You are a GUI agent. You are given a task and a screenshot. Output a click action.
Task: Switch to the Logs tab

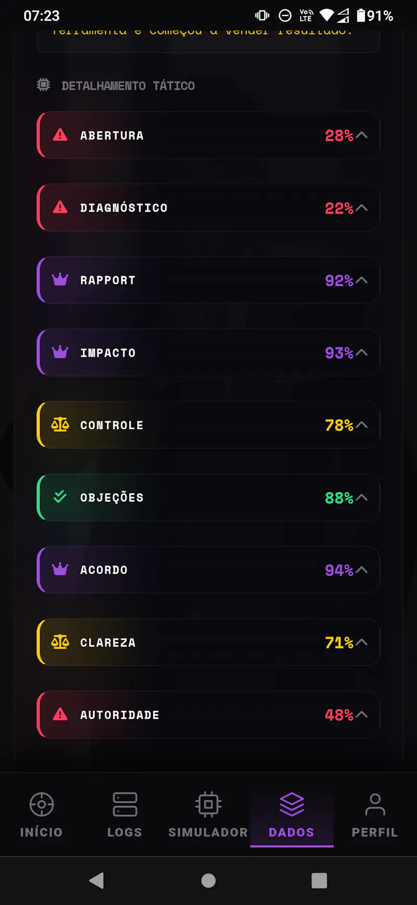point(125,815)
